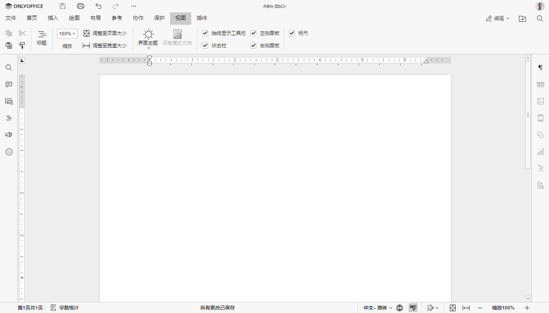This screenshot has width=549, height=313.
Task: Open Text Art settings in right sidebar
Action: point(541,168)
